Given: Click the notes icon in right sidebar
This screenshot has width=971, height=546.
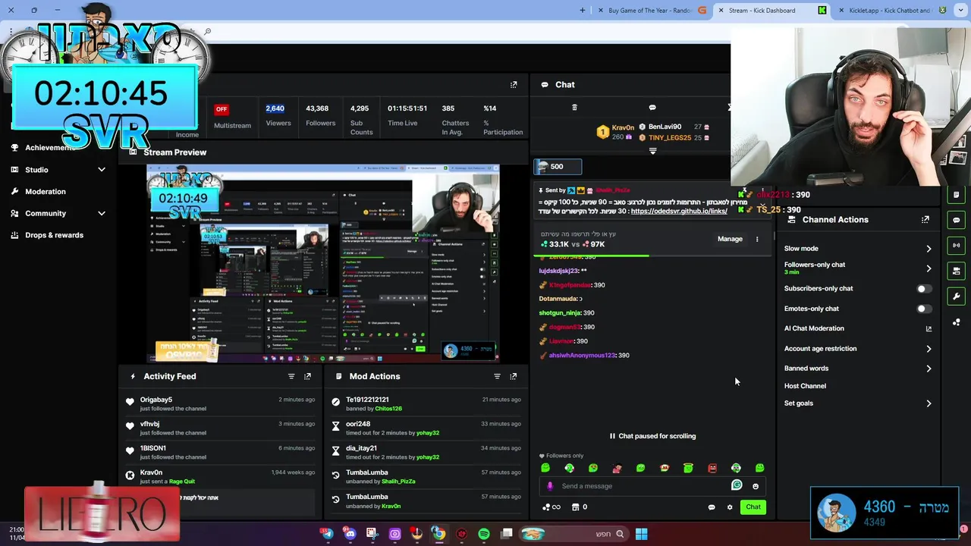Looking at the screenshot, I should click(x=957, y=195).
